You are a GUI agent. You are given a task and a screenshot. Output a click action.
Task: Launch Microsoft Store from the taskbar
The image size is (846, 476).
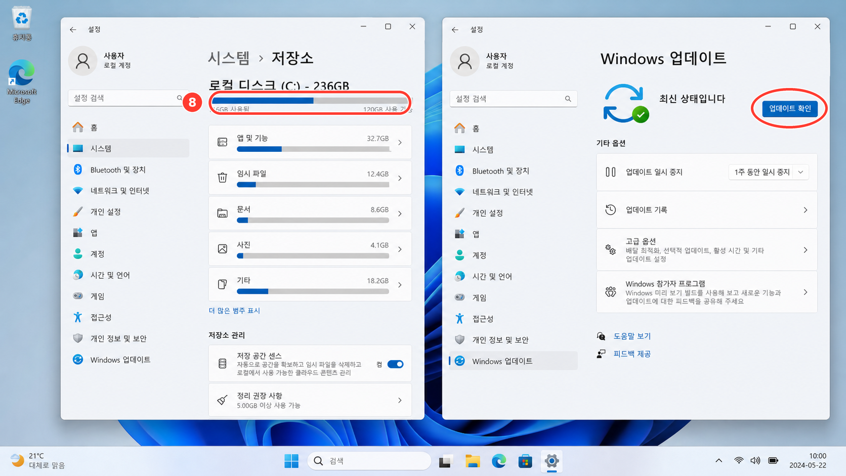click(x=525, y=461)
